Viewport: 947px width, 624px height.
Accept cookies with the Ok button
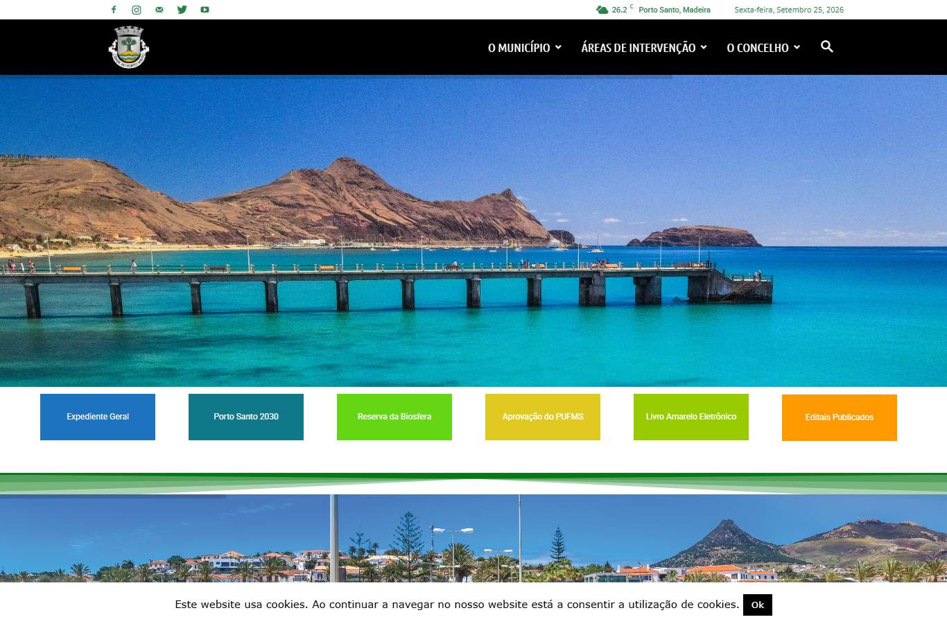(x=758, y=605)
